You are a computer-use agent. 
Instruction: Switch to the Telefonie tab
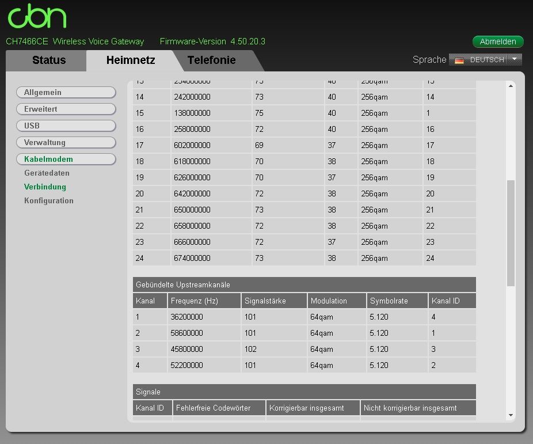pyautogui.click(x=211, y=60)
